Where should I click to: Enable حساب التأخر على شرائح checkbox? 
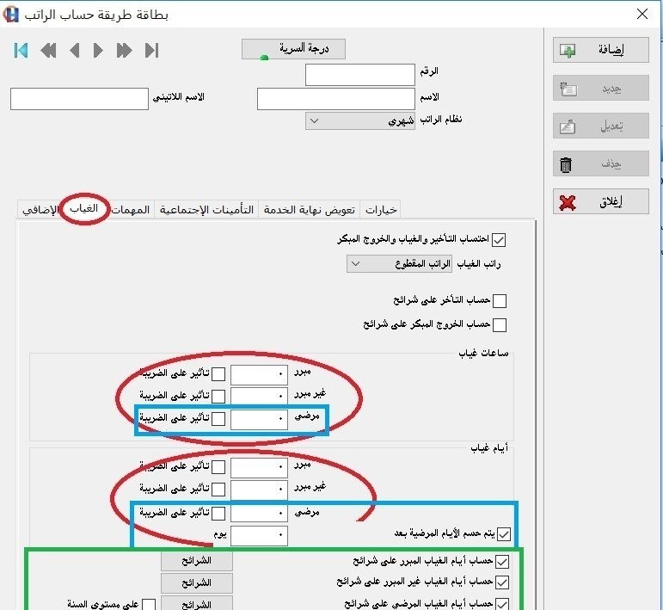pyautogui.click(x=500, y=301)
